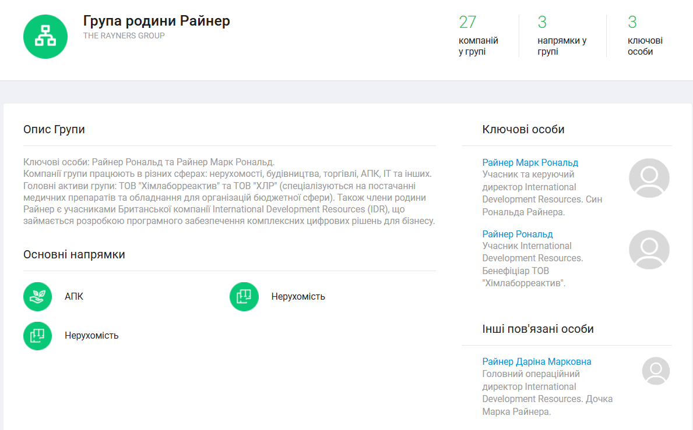693x430 pixels.
Task: Click the Група родини Райнер title
Action: point(156,22)
